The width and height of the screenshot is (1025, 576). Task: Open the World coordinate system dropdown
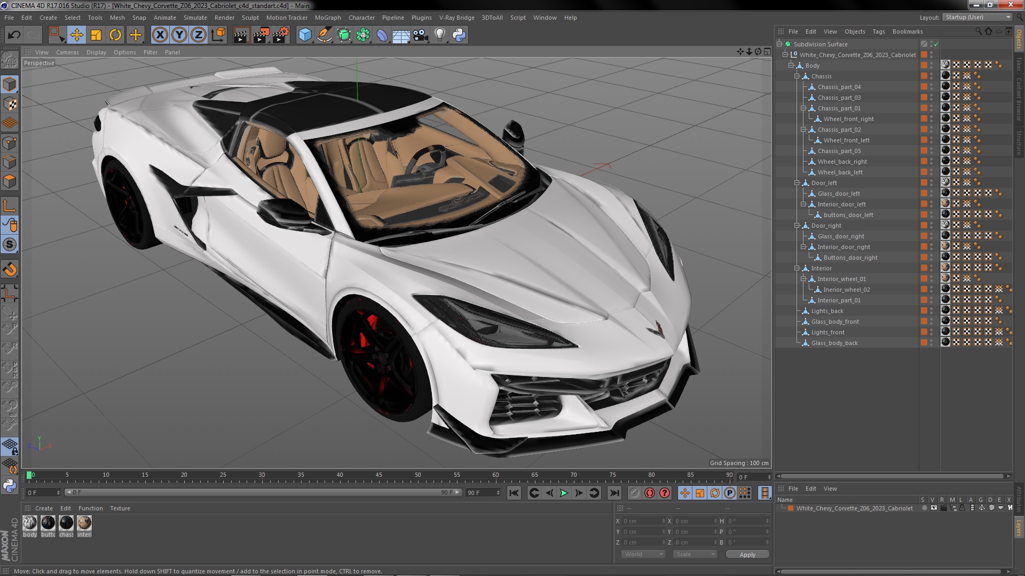[x=643, y=555]
